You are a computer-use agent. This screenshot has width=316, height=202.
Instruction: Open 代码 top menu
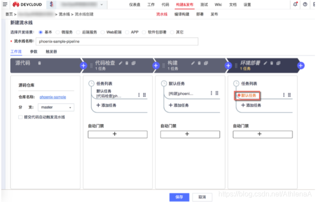(165, 4)
